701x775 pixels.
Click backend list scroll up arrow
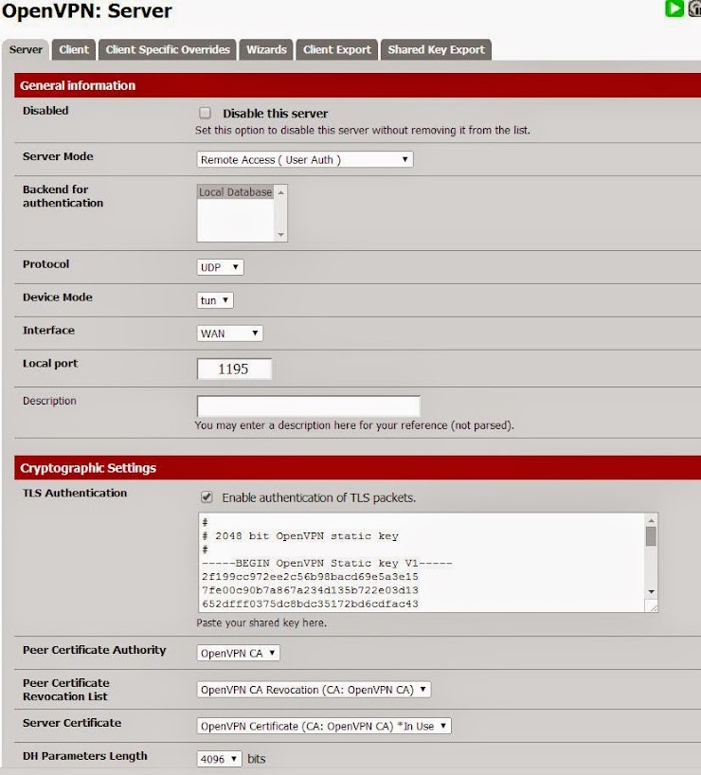280,192
